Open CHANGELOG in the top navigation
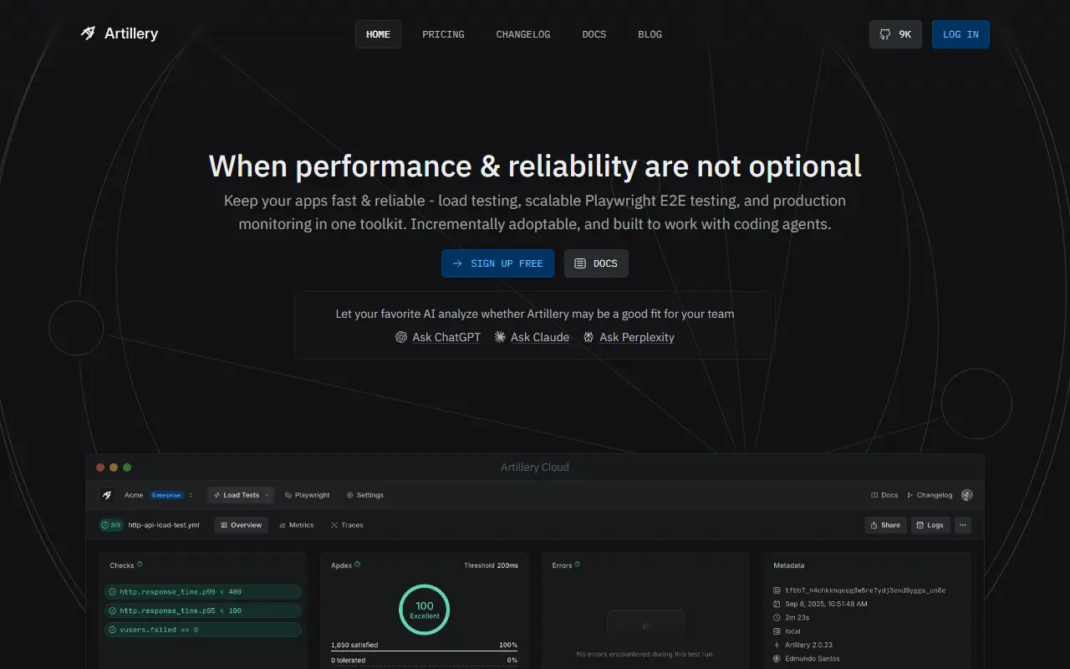Viewport: 1070px width, 669px height. point(523,34)
